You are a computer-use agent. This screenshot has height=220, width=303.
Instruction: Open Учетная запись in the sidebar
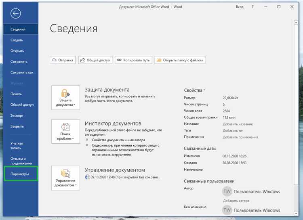[x=21, y=146]
